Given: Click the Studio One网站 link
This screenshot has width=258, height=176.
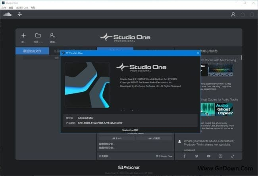Looking at the screenshot, I should (130, 130).
